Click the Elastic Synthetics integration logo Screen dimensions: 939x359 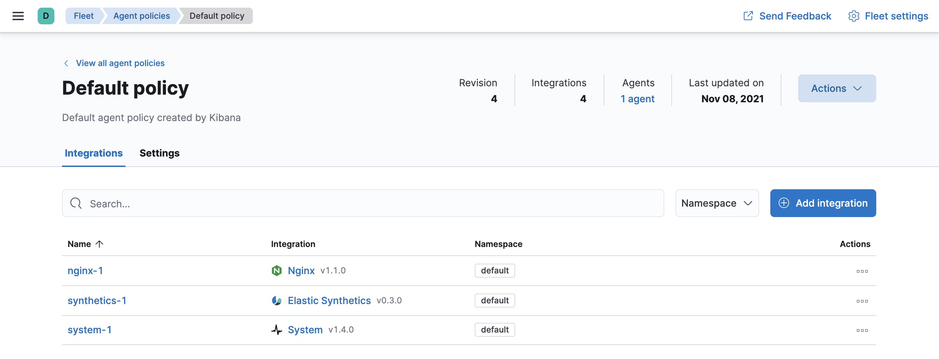click(x=277, y=301)
